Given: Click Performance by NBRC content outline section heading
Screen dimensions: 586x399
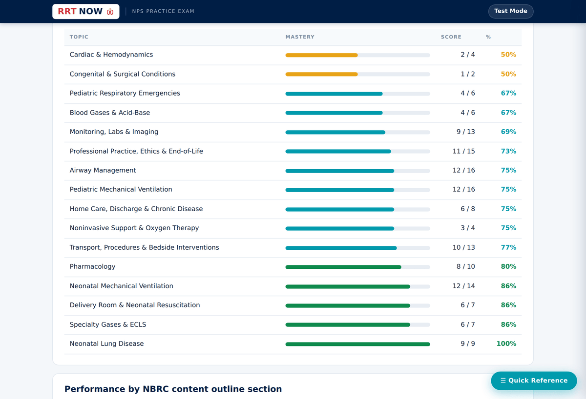Looking at the screenshot, I should point(173,389).
